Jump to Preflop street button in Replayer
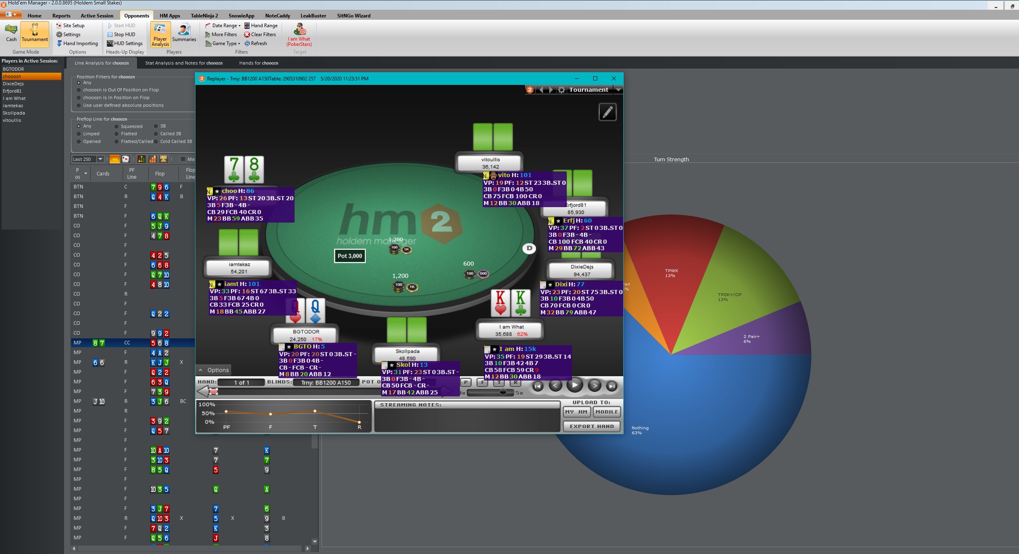The height and width of the screenshot is (554, 1019). pos(466,382)
